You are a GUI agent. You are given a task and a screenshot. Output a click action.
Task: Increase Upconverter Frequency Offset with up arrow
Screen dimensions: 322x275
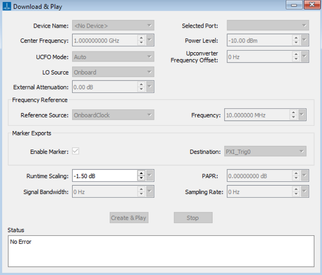(296, 54)
